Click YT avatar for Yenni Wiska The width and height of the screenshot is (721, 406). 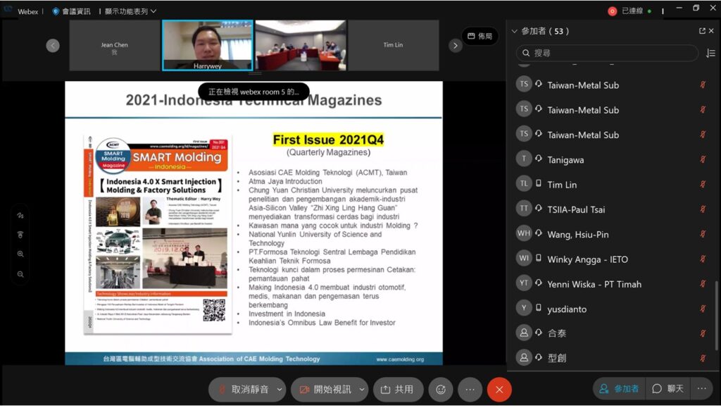[x=524, y=283]
